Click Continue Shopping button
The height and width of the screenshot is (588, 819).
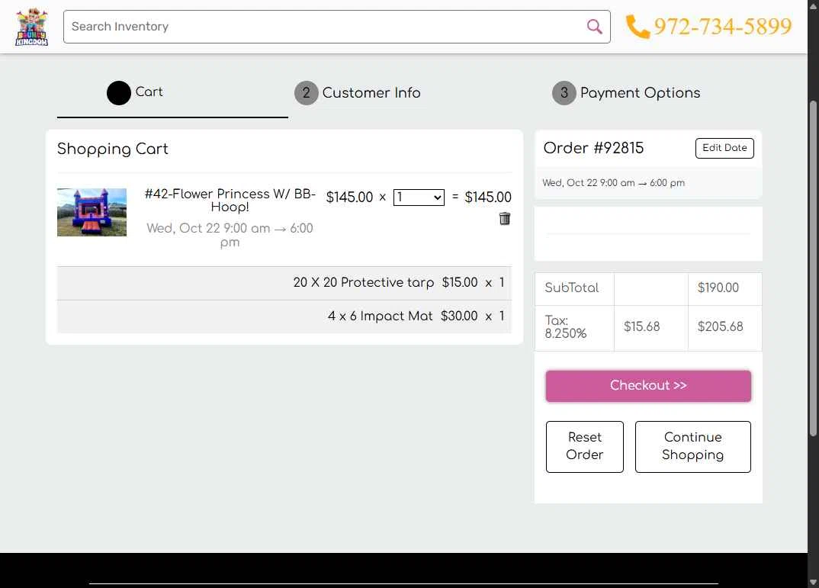[692, 446]
